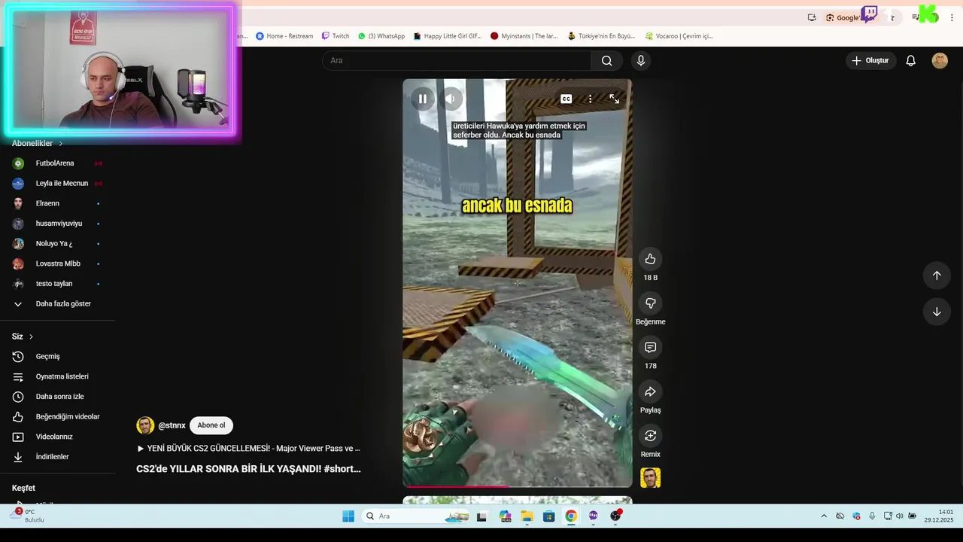Open the channel sound thumbnail below Remix
Image resolution: width=963 pixels, height=542 pixels.
(650, 478)
